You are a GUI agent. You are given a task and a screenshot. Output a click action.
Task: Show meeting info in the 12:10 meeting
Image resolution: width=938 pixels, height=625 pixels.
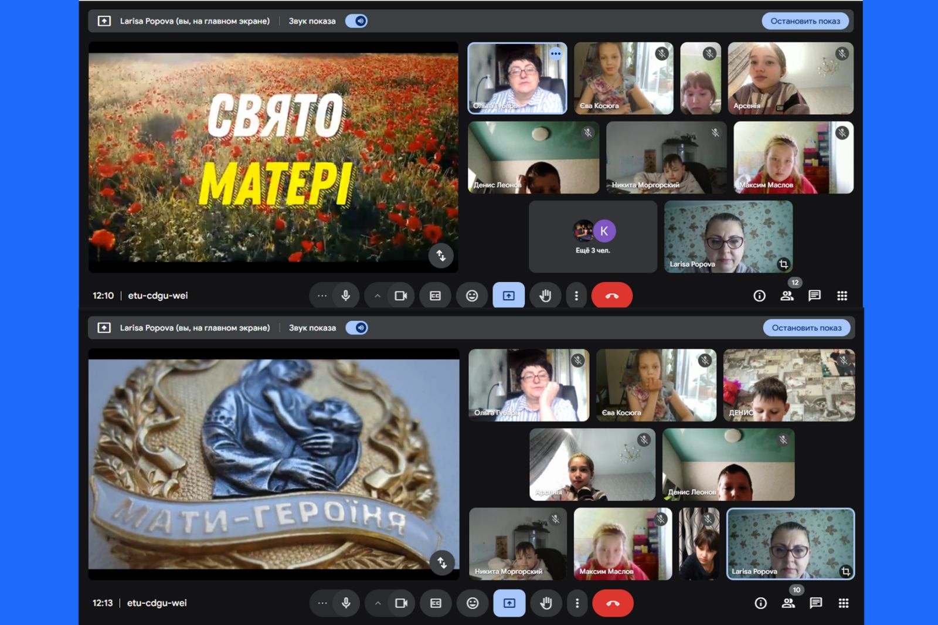coord(759,295)
